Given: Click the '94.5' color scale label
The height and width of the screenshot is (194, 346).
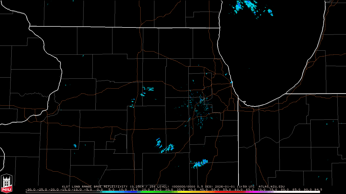Looking at the screenshot, I should 318,189.
